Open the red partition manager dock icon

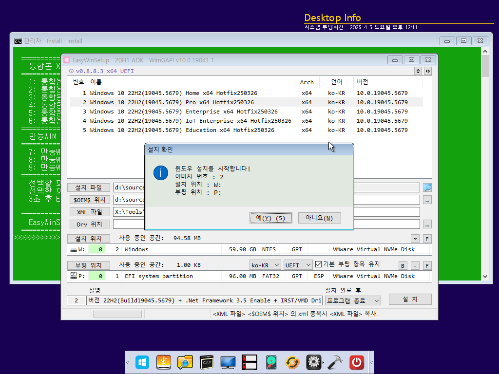tap(249, 362)
